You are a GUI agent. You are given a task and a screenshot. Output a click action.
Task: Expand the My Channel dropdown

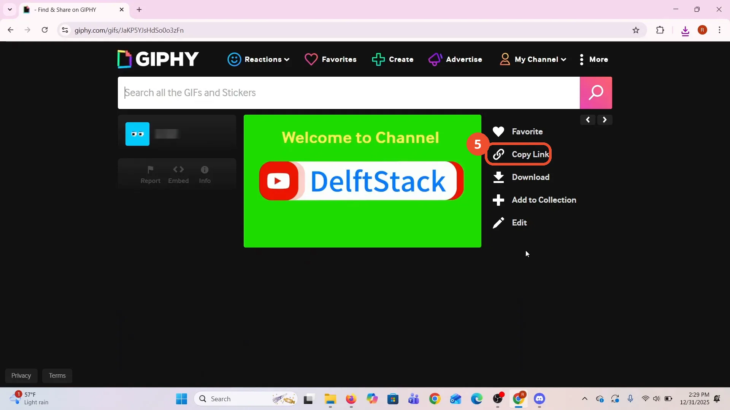(533, 59)
